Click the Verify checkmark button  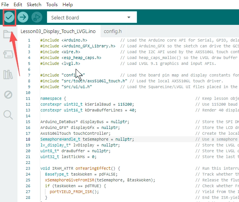pyautogui.click(x=9, y=17)
